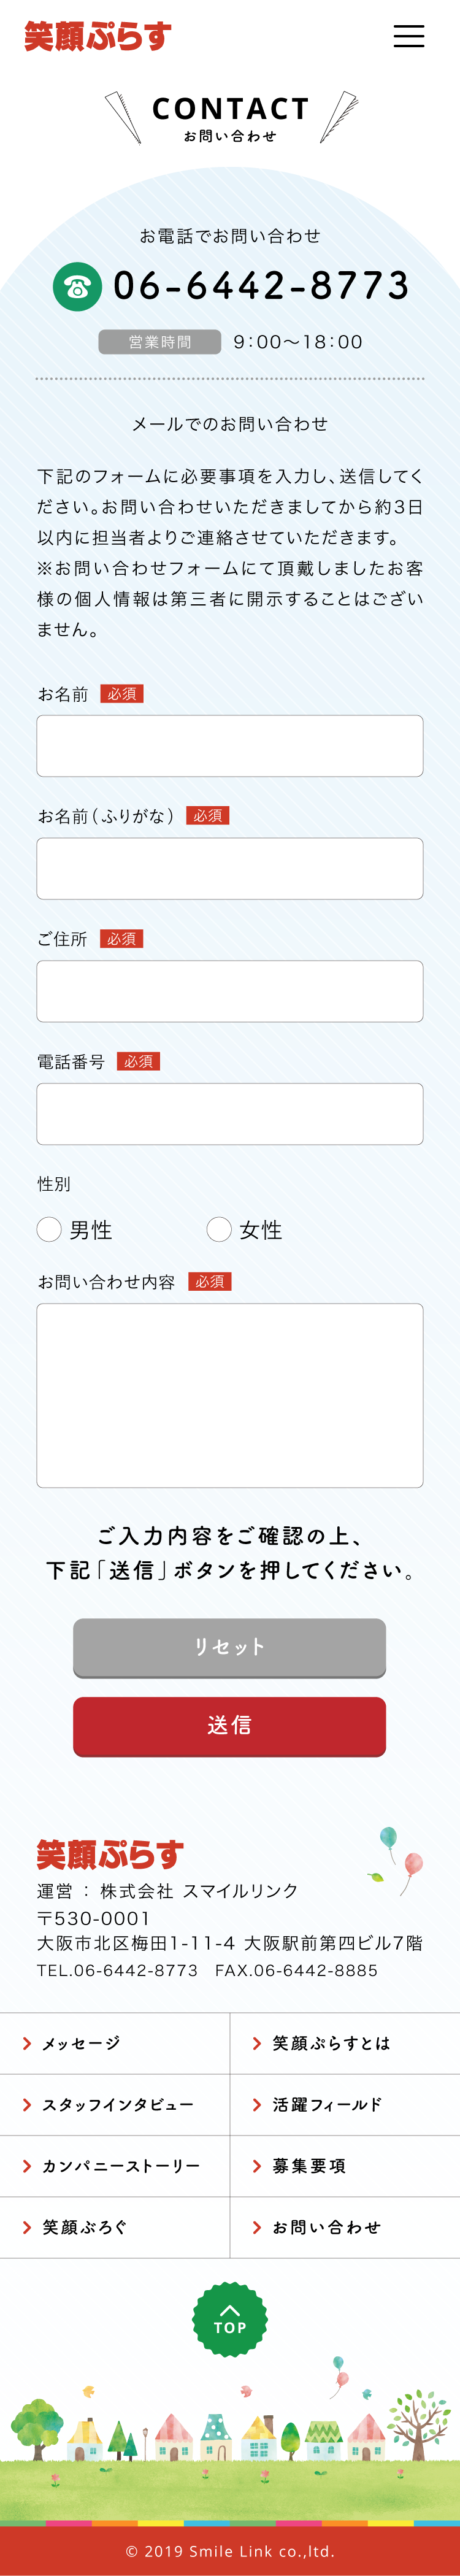Image resolution: width=460 pixels, height=2576 pixels.
Task: Click the お名前 input field
Action: [230, 746]
